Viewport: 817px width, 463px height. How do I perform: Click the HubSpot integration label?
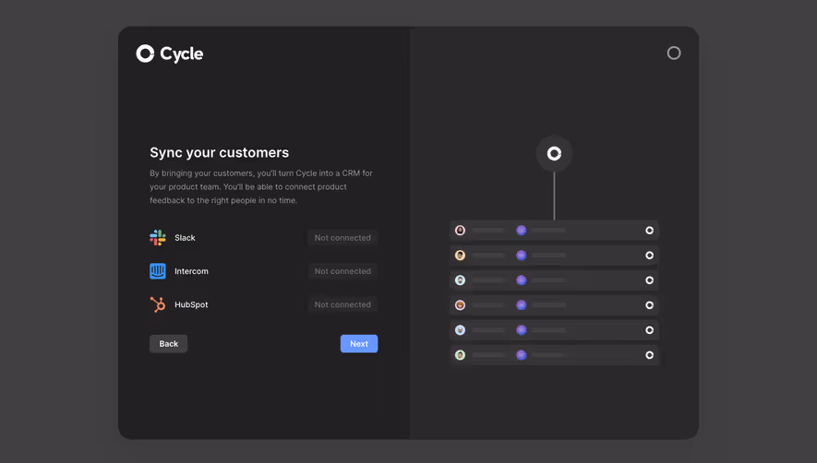(191, 304)
